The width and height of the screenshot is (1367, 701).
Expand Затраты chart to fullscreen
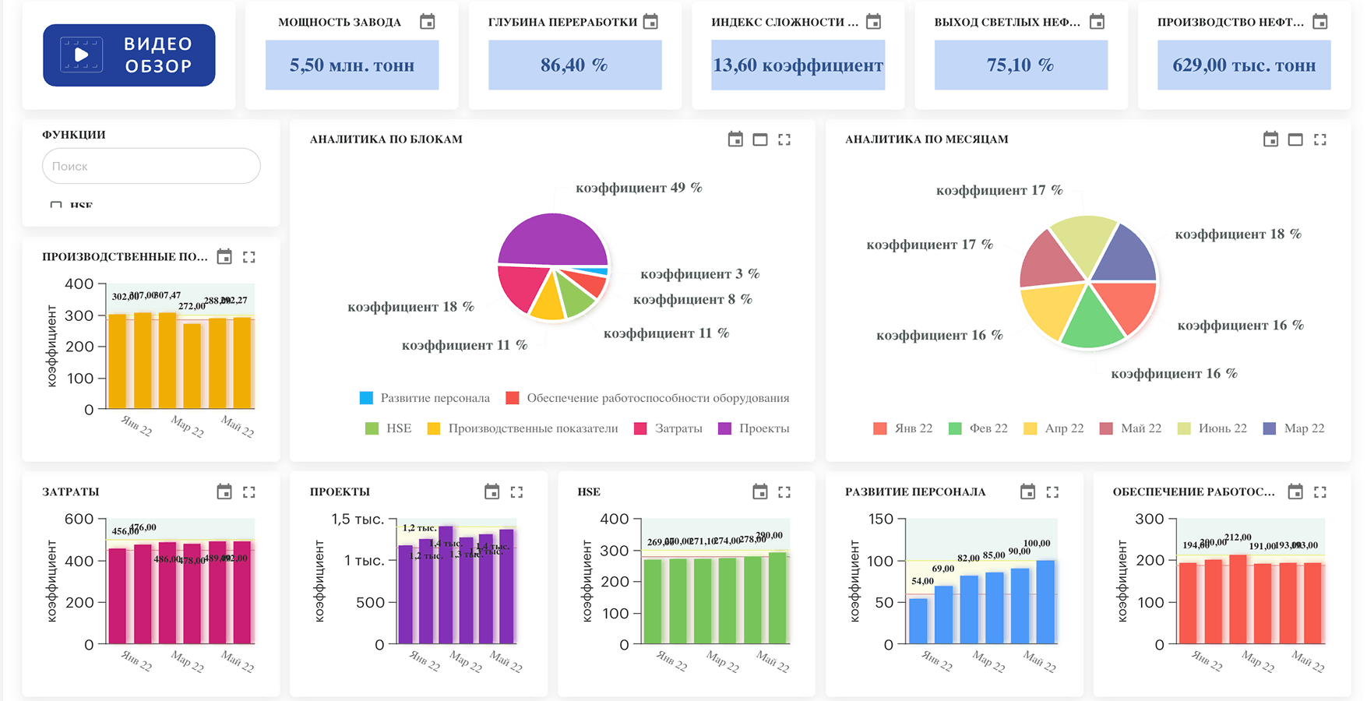pos(249,492)
